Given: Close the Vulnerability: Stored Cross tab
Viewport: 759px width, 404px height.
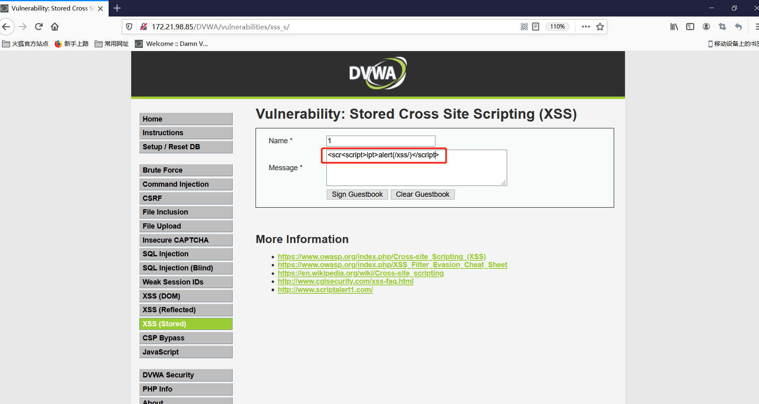Looking at the screenshot, I should [101, 8].
